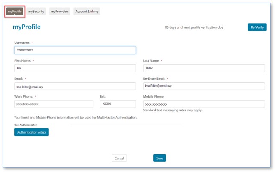Open the myProfile tab
Viewport: 276px width, 173px height.
[15, 12]
